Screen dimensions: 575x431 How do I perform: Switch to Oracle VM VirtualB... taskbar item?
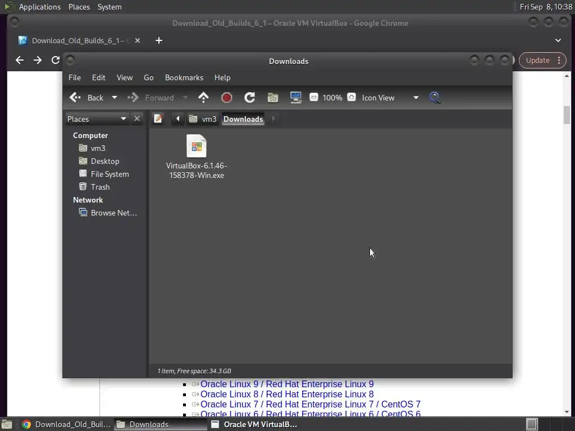coord(254,424)
